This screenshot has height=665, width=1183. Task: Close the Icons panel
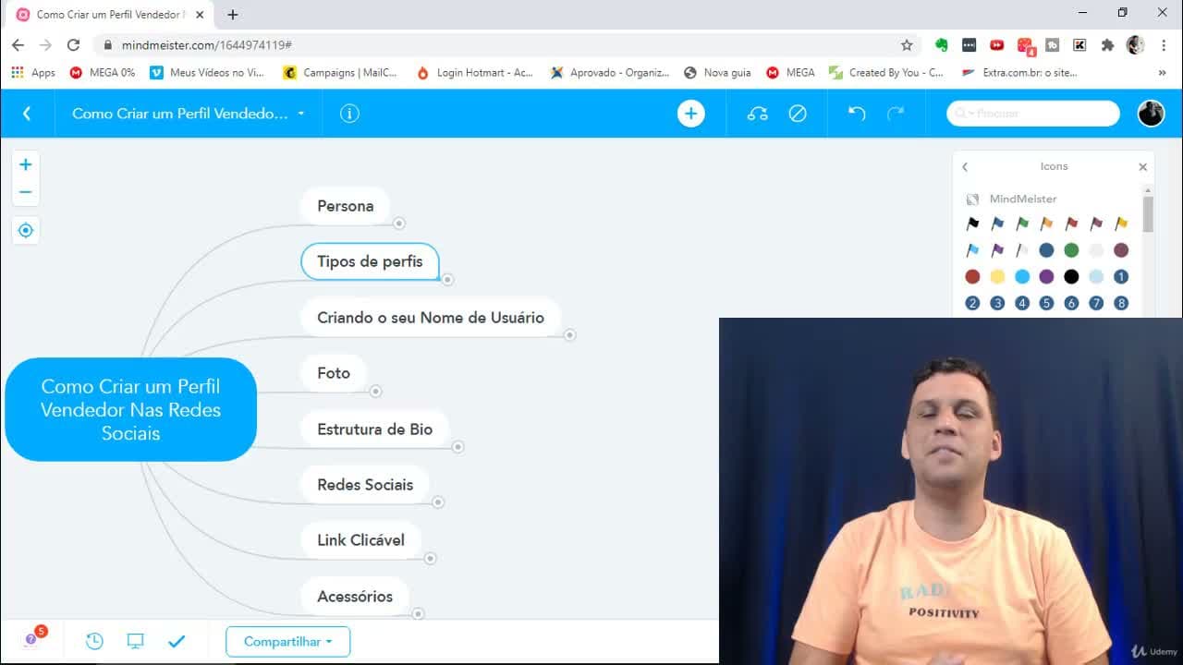pyautogui.click(x=1142, y=167)
